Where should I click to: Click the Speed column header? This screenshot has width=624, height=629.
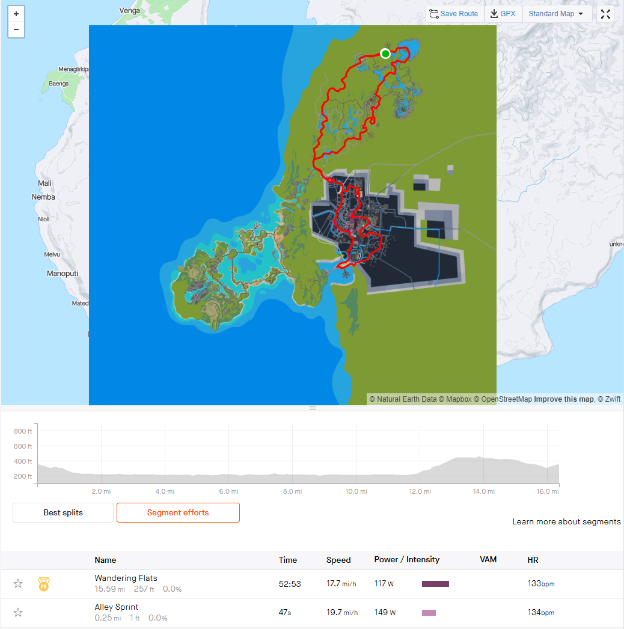click(x=338, y=560)
